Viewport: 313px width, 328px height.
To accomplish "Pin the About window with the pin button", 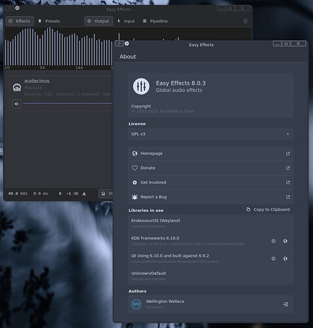I will [127, 43].
